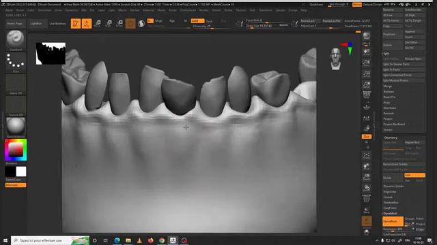The width and height of the screenshot is (437, 245).
Task: Open the Transform menu
Action: (x=265, y=10)
